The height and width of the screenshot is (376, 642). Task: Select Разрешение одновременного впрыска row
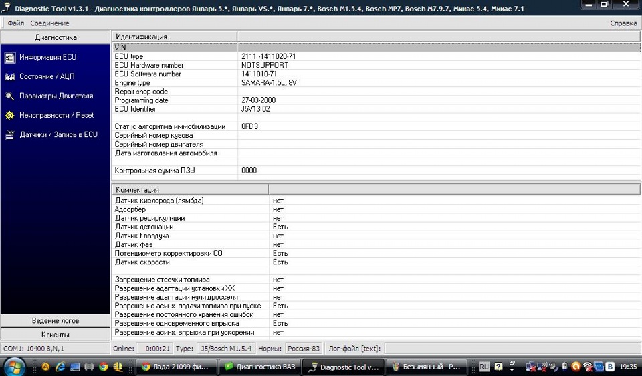[x=377, y=324]
